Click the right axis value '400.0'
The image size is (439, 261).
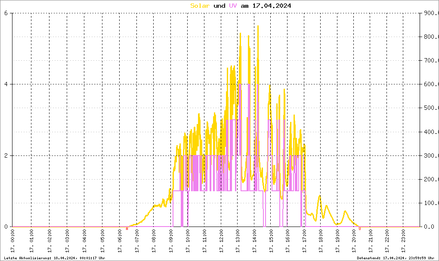click(x=430, y=132)
